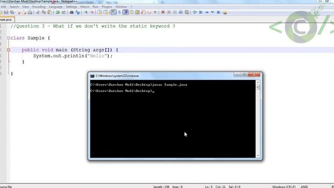Start macro recording with red record icon

(x=163, y=13)
